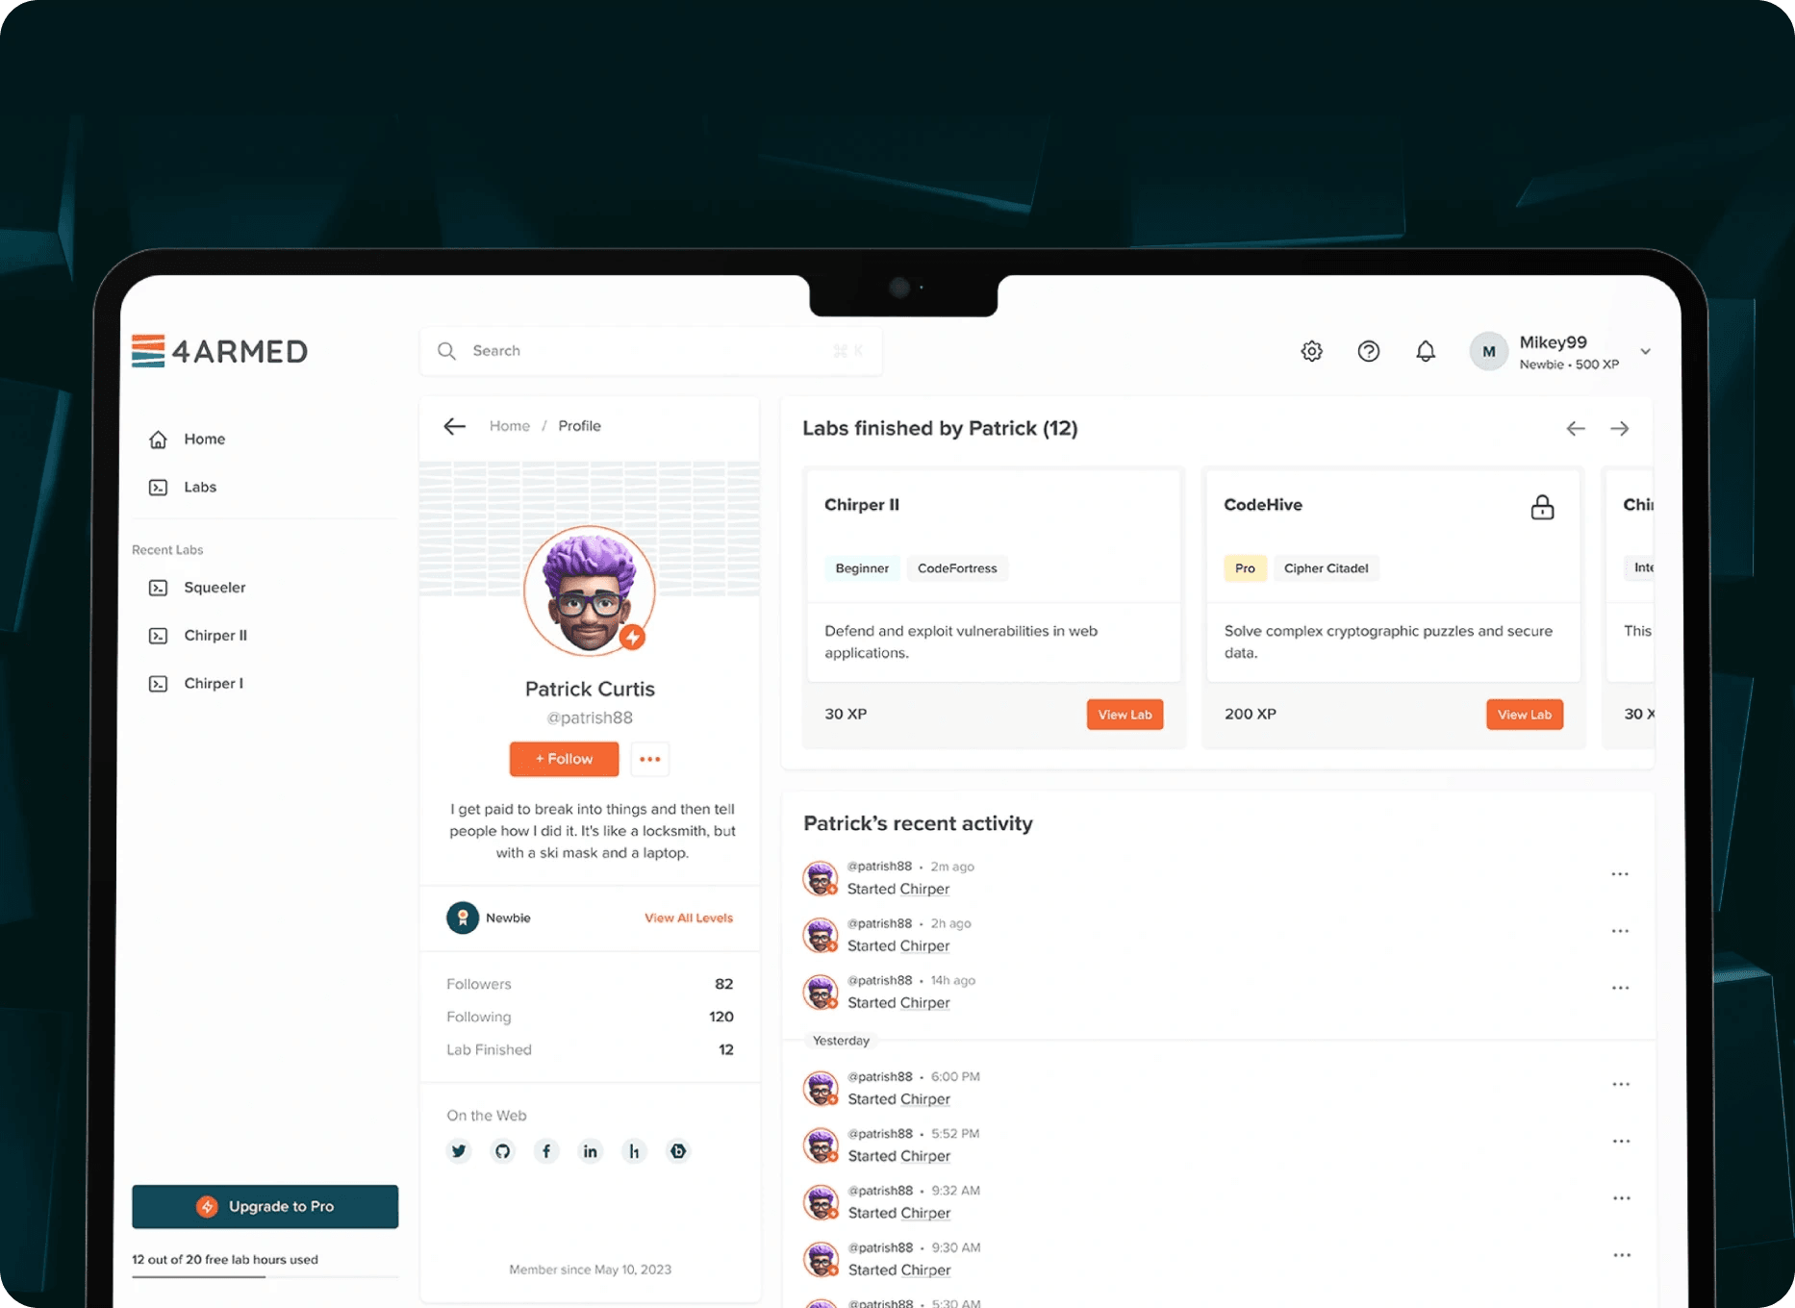This screenshot has height=1308, width=1795.
Task: Show previous finished labs with the left arrow
Action: point(1575,428)
